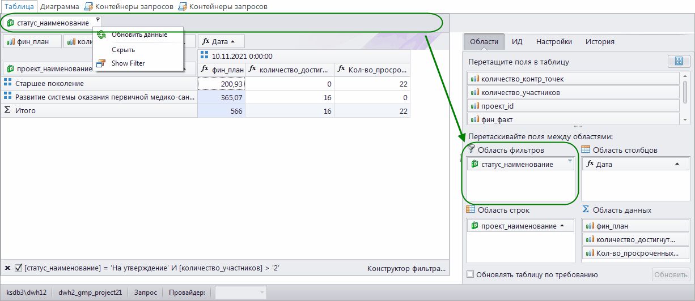The width and height of the screenshot is (695, 301).
Task: Click the 10.11.2021 date column group icon
Action: click(x=205, y=56)
